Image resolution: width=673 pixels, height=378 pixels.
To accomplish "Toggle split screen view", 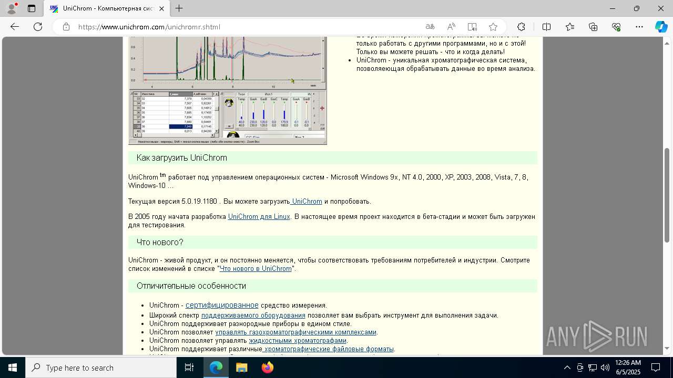I will [546, 27].
